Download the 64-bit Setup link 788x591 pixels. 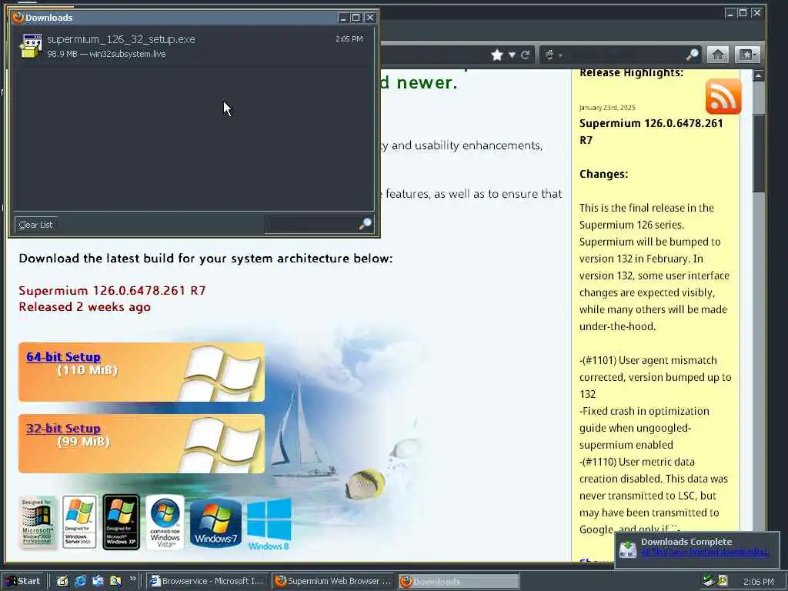click(63, 357)
